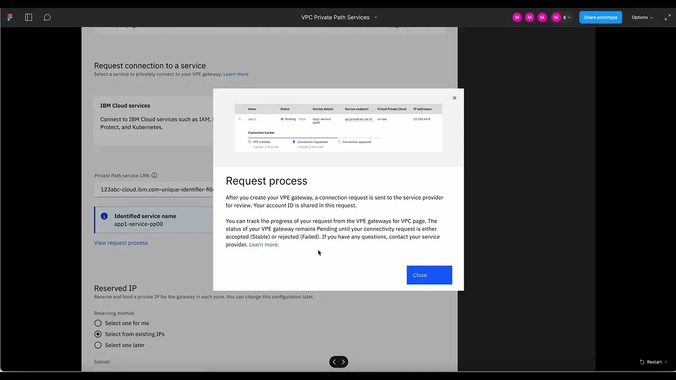
Task: Click the second M user avatar
Action: point(530,17)
